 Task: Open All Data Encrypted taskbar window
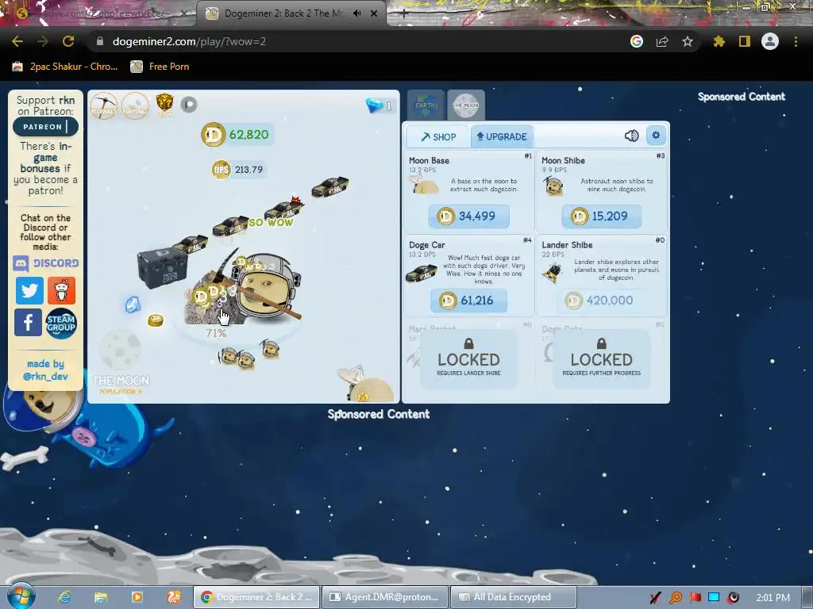click(514, 597)
